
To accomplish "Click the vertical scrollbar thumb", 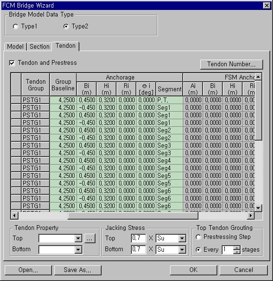I will 258,110.
